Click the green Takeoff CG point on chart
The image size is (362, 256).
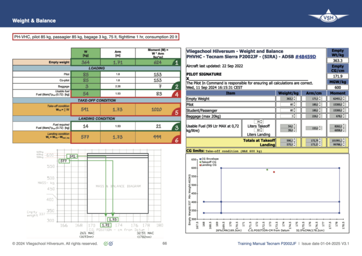click(x=267, y=170)
